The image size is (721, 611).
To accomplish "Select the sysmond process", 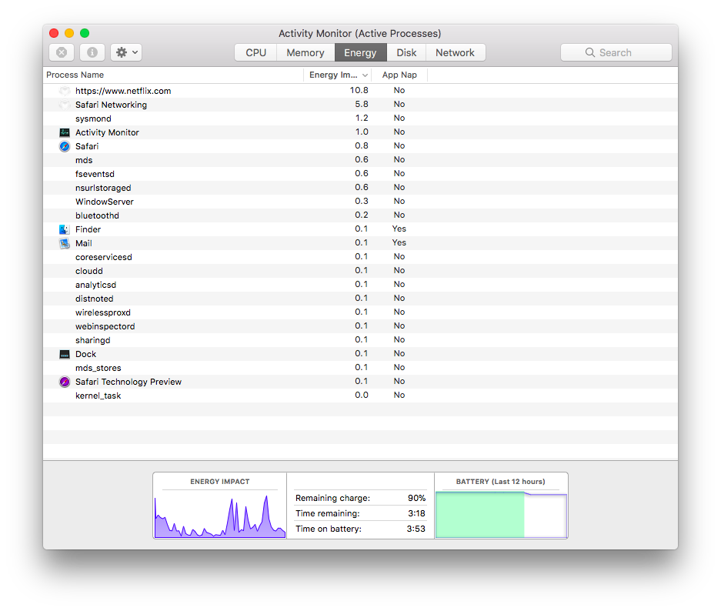I will coord(93,119).
